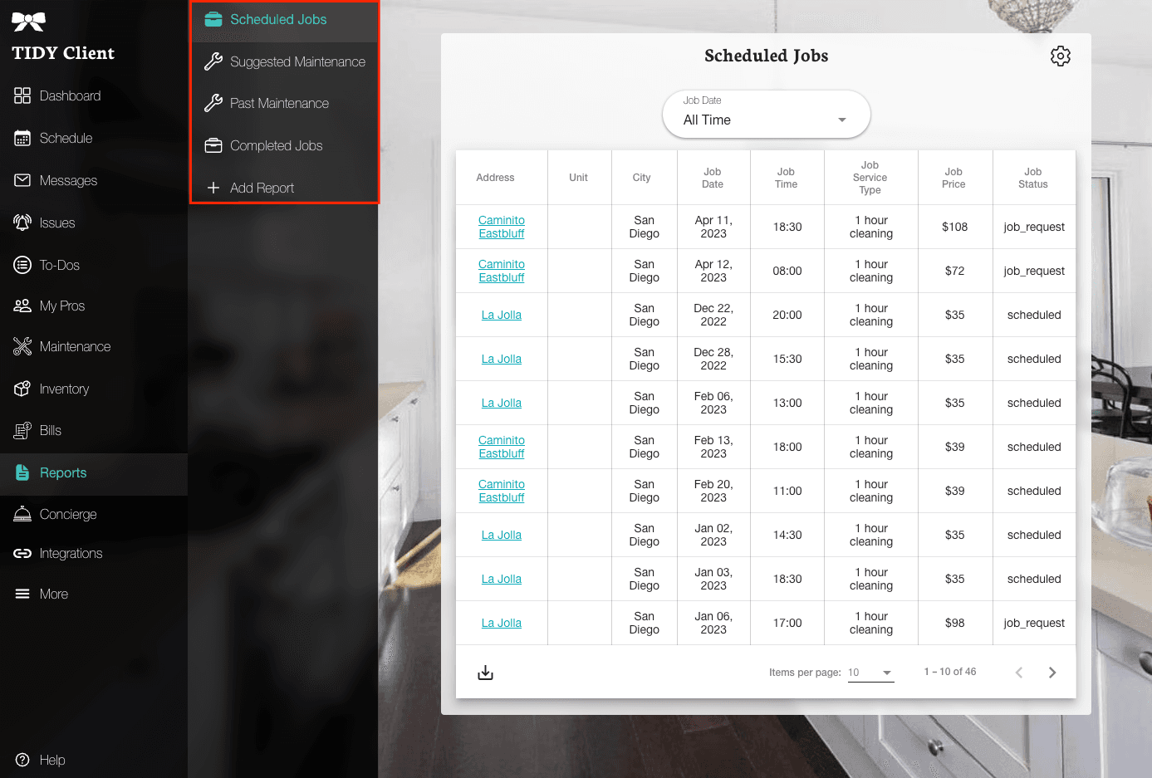Open La Jolla address for Dec 22

click(502, 315)
